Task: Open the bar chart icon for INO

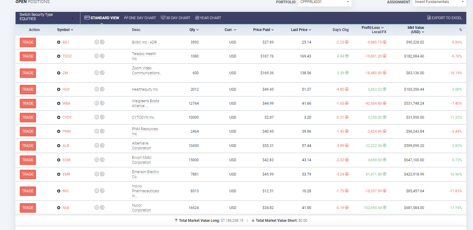Action: [x=97, y=191]
